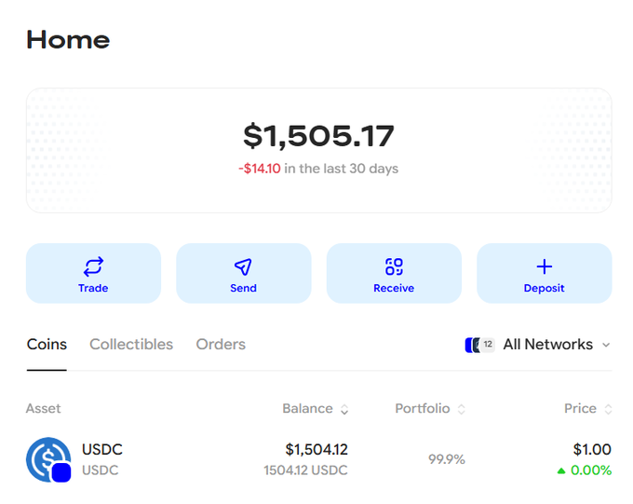Screen dimensions: 633x504
Task: Click the Home page heading
Action: click(x=68, y=40)
